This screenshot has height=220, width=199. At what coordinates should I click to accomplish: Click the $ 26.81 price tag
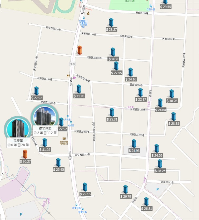pos(147,209)
